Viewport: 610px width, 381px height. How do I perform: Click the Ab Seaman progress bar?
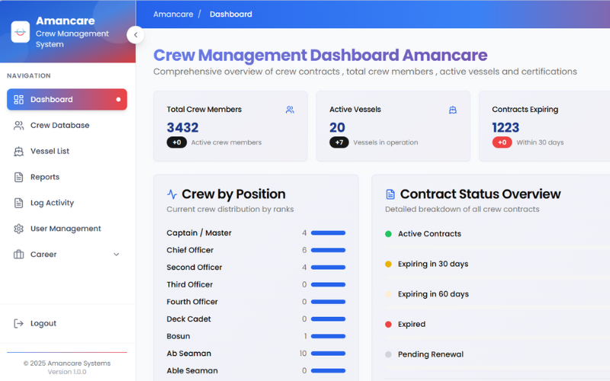(328, 354)
